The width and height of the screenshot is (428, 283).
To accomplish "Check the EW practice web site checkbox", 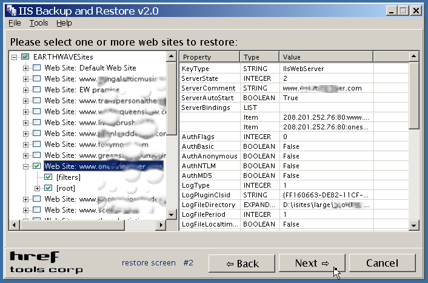I will point(37,89).
